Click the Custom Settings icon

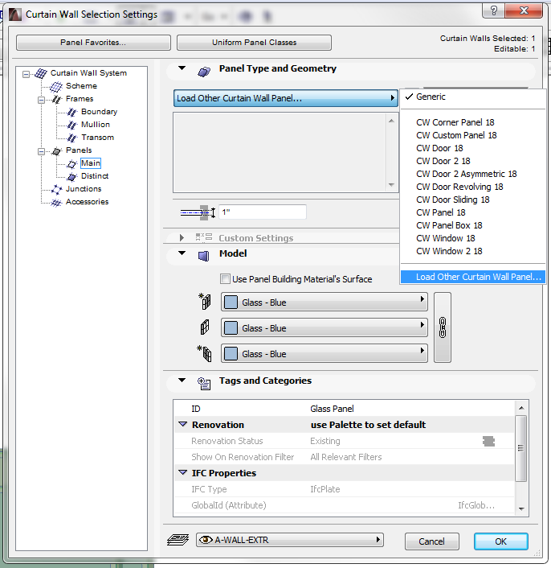[203, 237]
